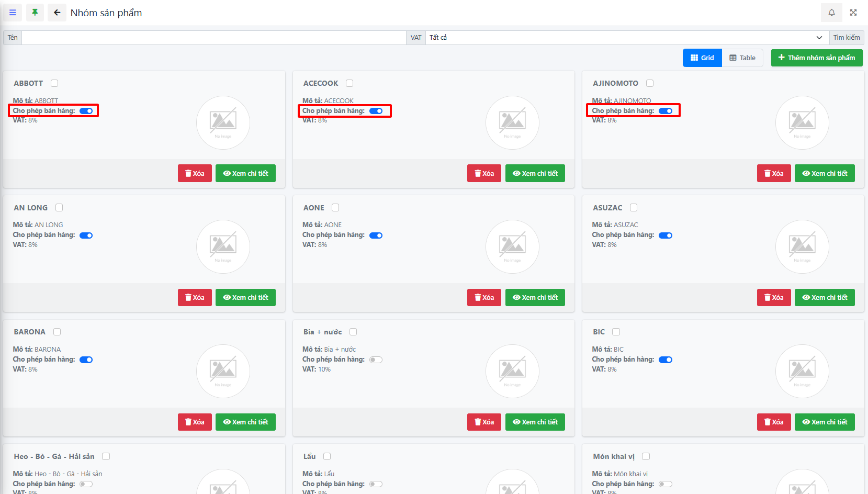Switch to Grid view

[x=702, y=58]
